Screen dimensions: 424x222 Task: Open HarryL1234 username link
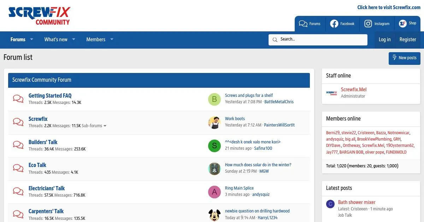point(267,218)
